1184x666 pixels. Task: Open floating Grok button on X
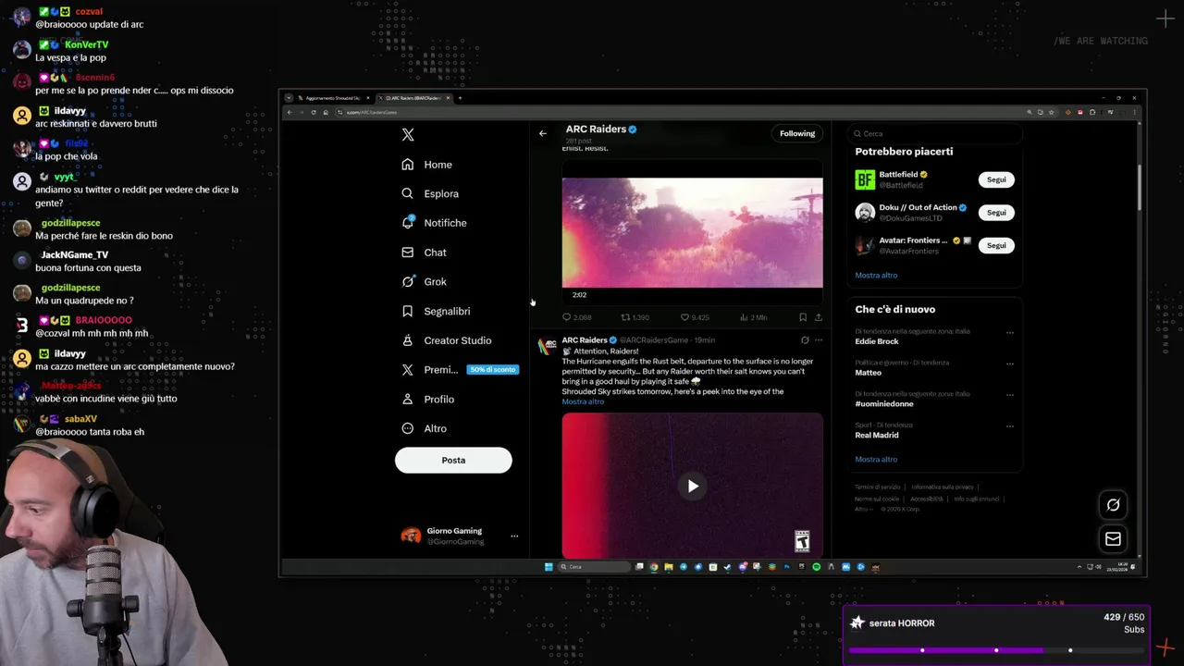(x=1113, y=505)
